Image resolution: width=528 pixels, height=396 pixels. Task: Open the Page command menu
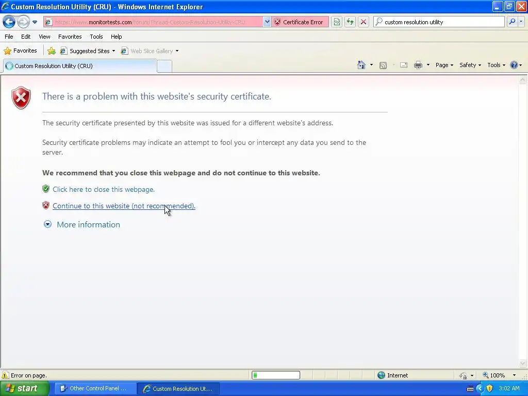click(x=444, y=65)
